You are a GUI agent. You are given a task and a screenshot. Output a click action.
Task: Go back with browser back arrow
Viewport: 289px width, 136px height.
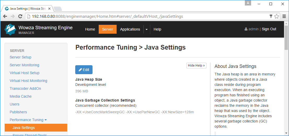(5, 16)
